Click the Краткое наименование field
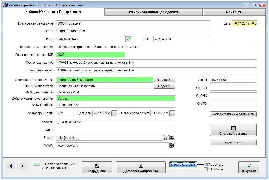Viewport: 269px width, 180px height. point(133,23)
